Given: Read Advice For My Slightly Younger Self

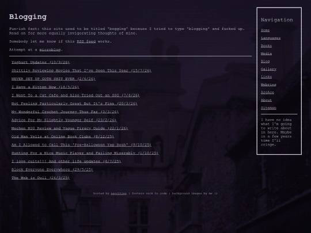Looking at the screenshot, I should pos(64,120).
